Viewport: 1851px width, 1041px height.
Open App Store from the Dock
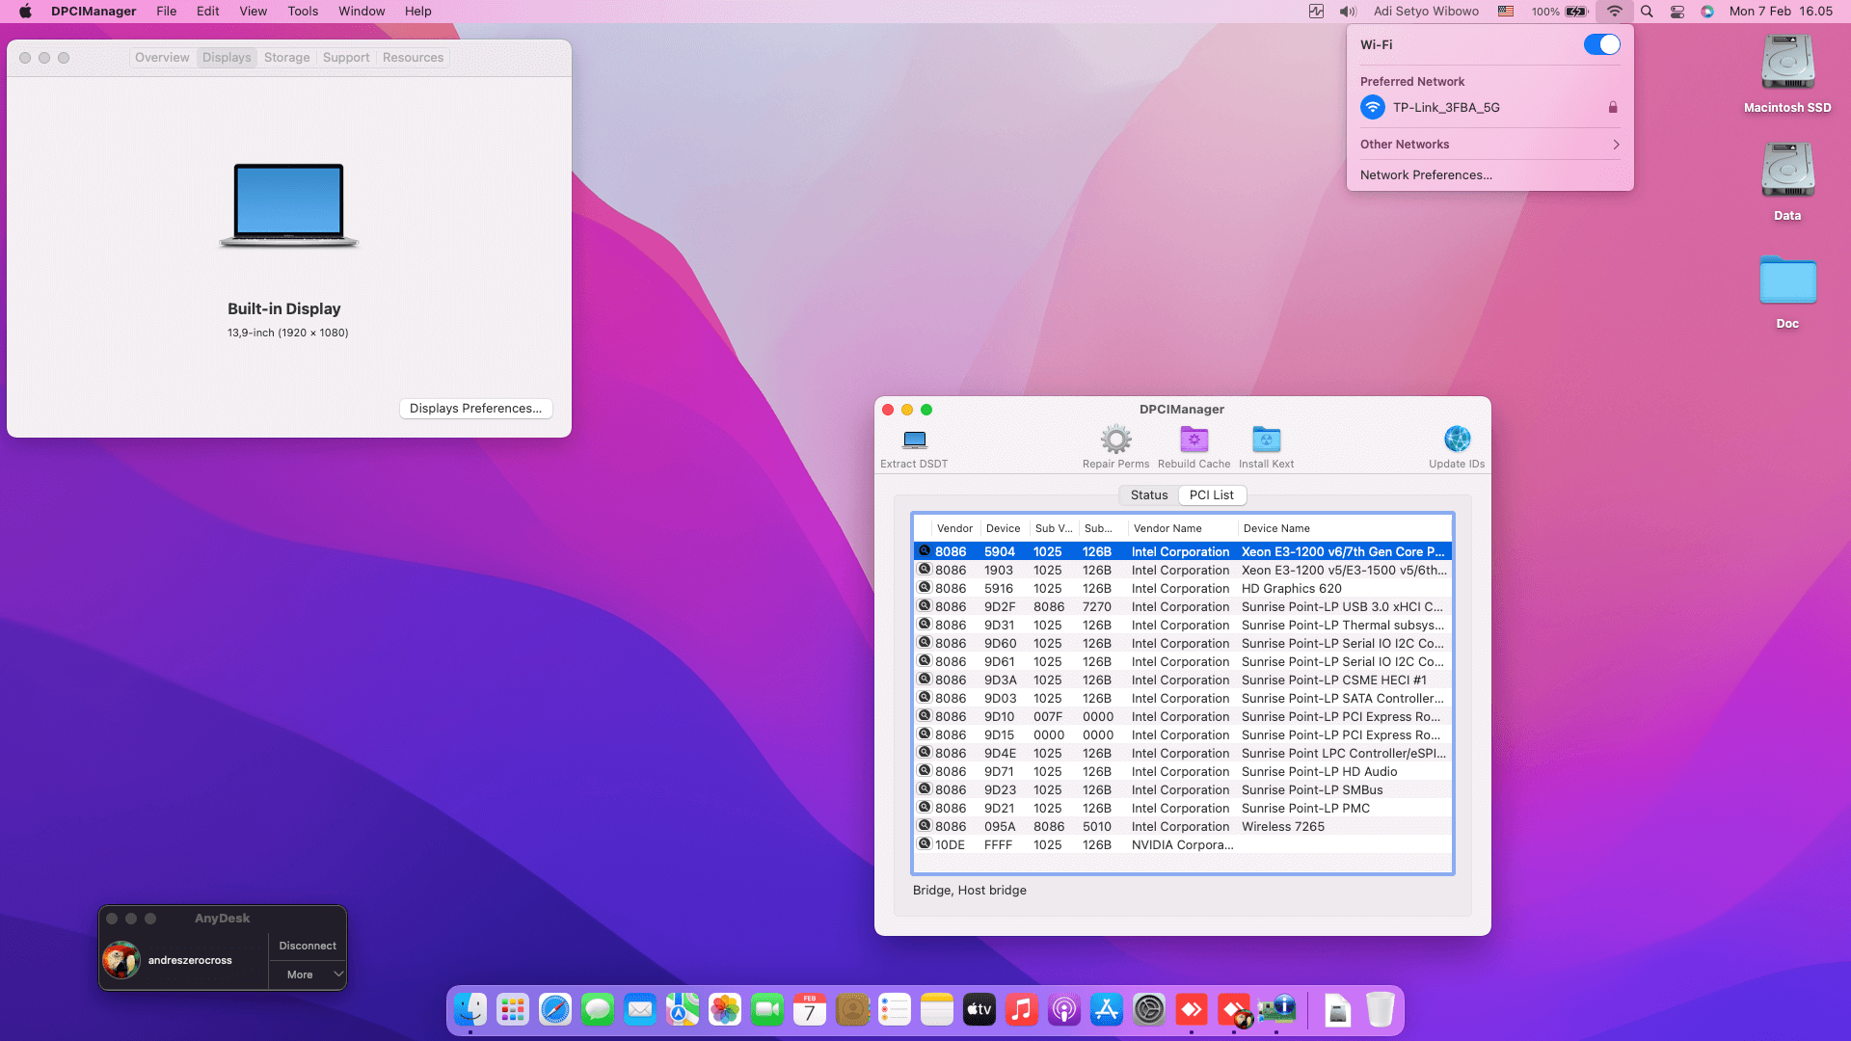(1107, 1009)
